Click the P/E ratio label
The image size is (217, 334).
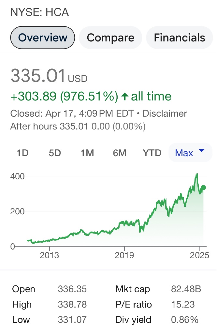click(x=134, y=305)
